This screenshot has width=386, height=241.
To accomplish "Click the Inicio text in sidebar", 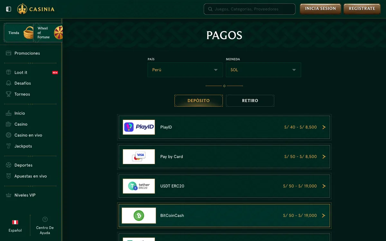I will [20, 113].
